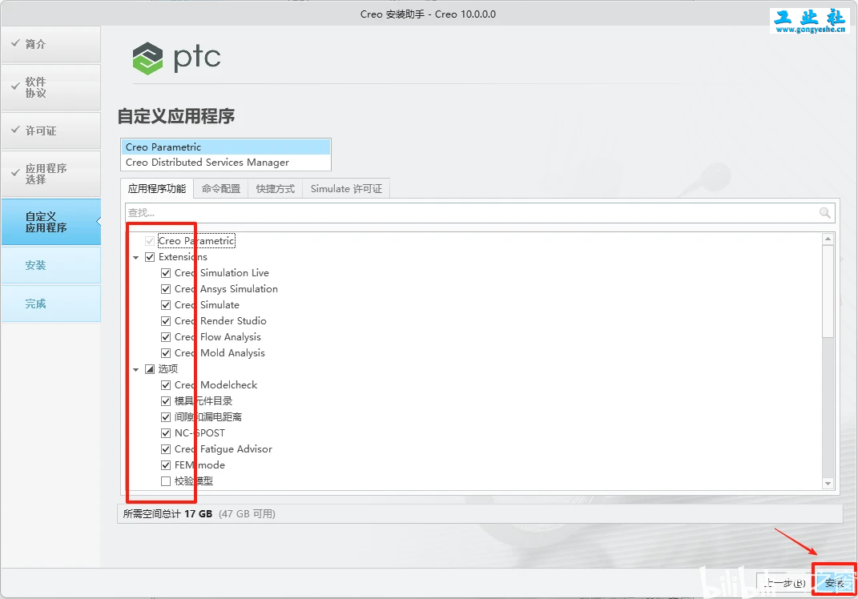Uncheck Creo Render Studio
This screenshot has height=599, width=858.
tap(166, 321)
